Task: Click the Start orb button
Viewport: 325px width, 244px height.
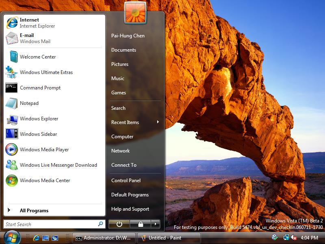Action: coord(12,237)
